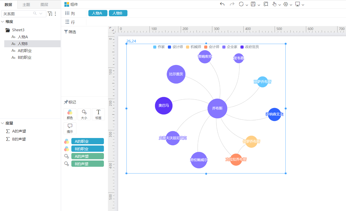Click size icon beside A的声望 pill
The height and width of the screenshot is (211, 346).
pos(67,156)
